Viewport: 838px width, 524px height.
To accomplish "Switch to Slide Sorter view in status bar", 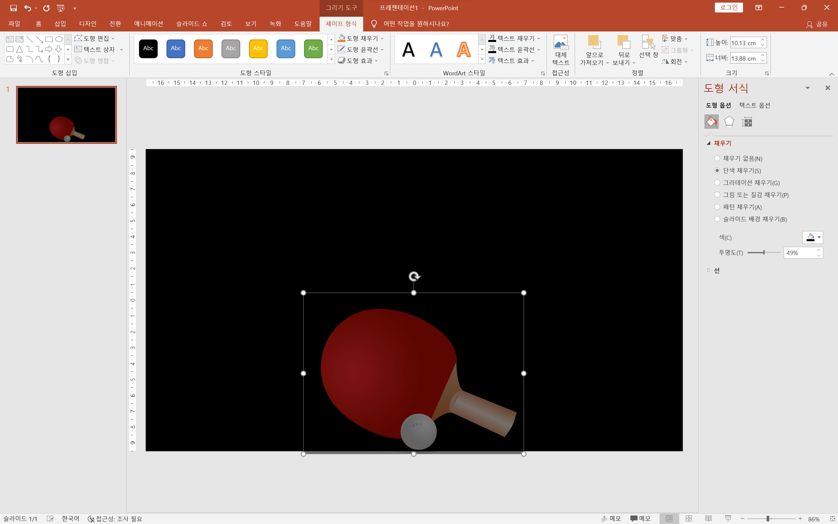I will tap(689, 518).
